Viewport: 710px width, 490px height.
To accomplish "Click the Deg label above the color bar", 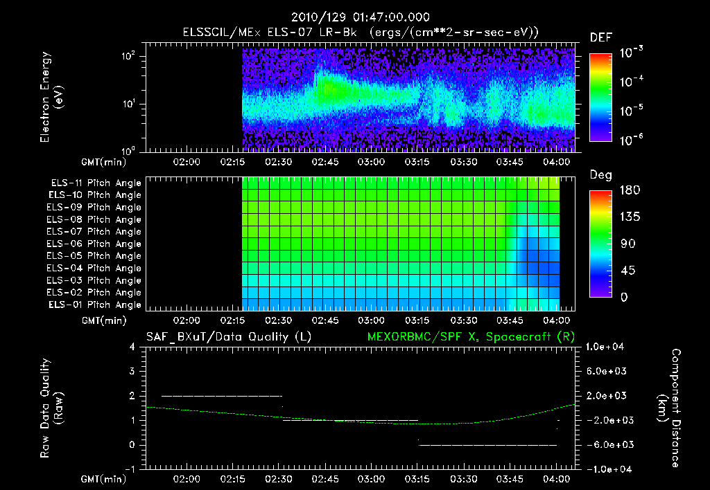I will [x=600, y=175].
